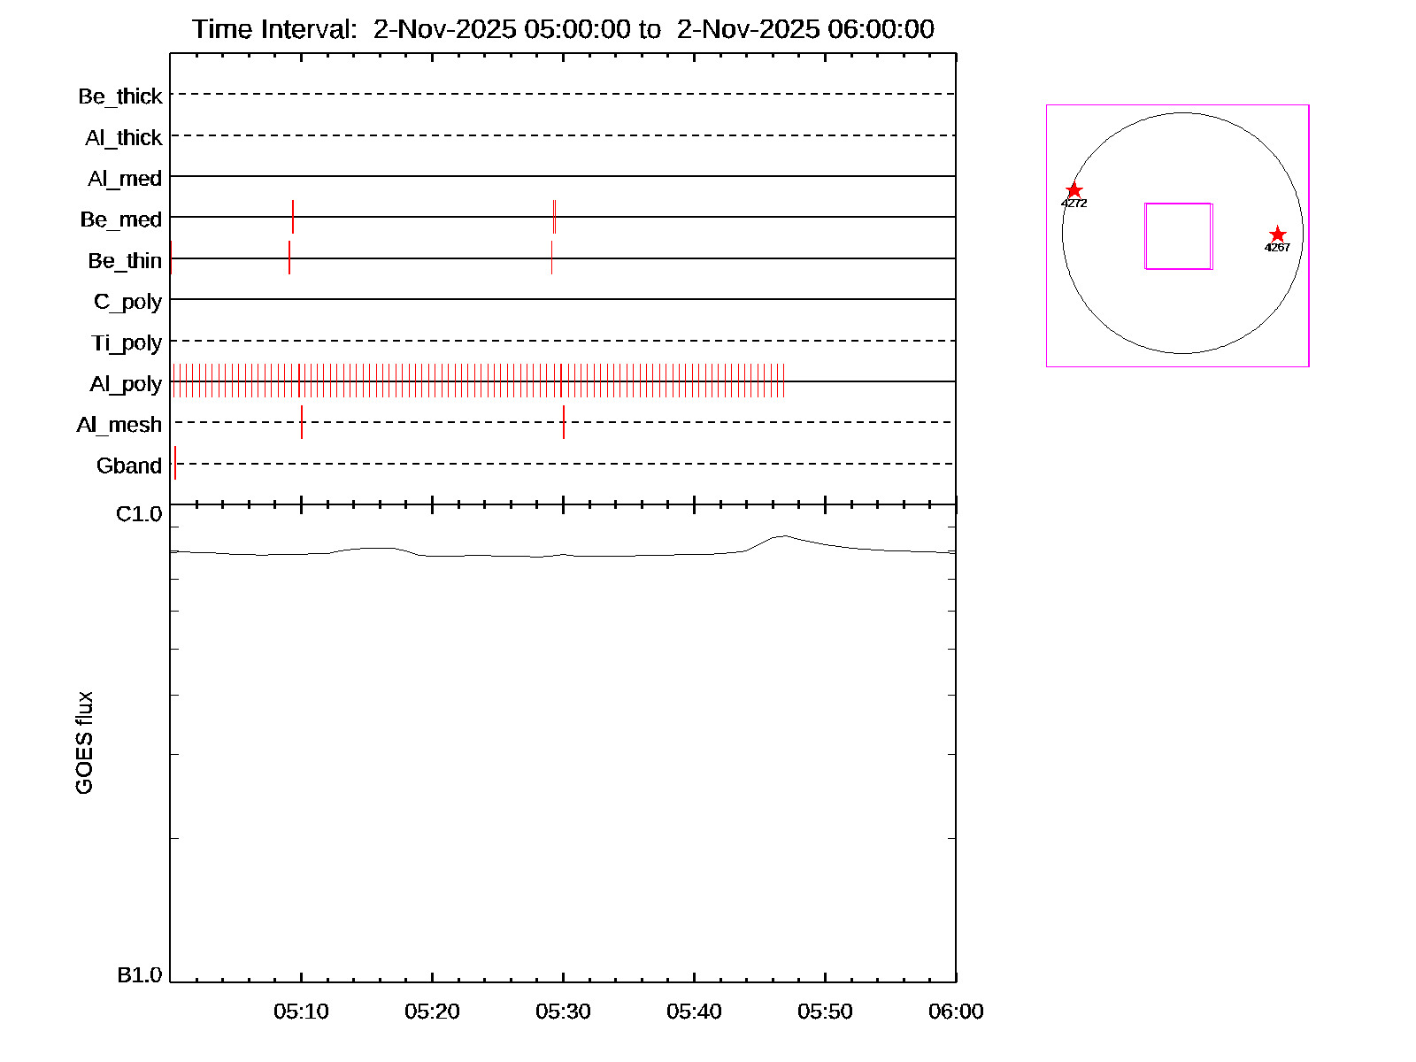Select the magenta field-of-view box at disk center

[1179, 236]
